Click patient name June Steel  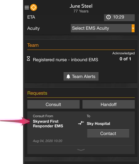[81, 6]
